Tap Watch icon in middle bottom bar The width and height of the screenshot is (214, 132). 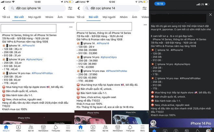coord(93,128)
